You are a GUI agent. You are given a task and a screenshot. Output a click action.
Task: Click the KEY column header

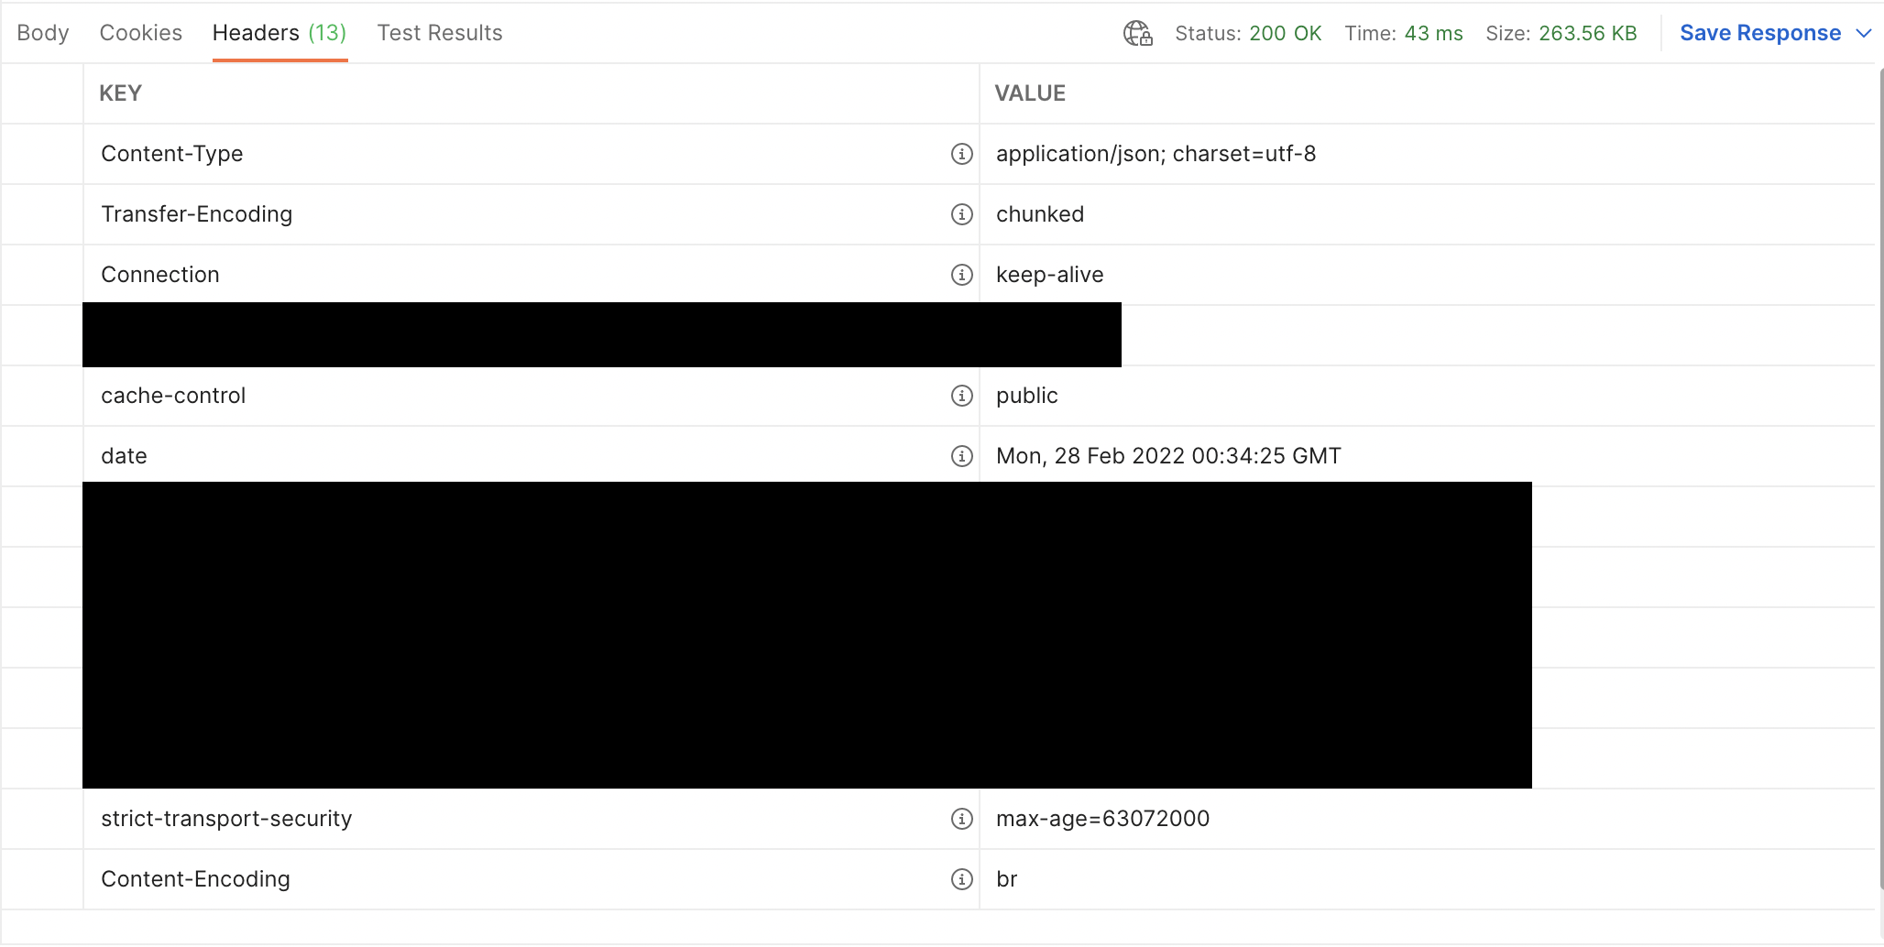tap(121, 93)
